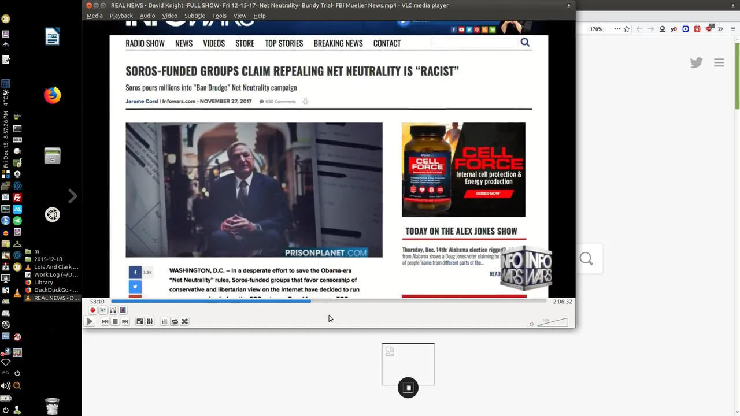Open Firefox main menu button
The width and height of the screenshot is (740, 416).
[x=732, y=29]
